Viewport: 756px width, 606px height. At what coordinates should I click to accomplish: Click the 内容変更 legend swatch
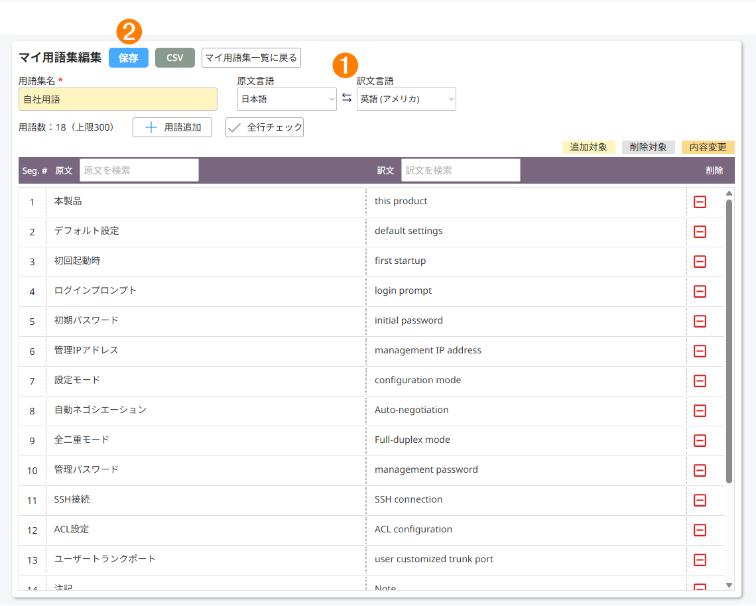tap(708, 147)
